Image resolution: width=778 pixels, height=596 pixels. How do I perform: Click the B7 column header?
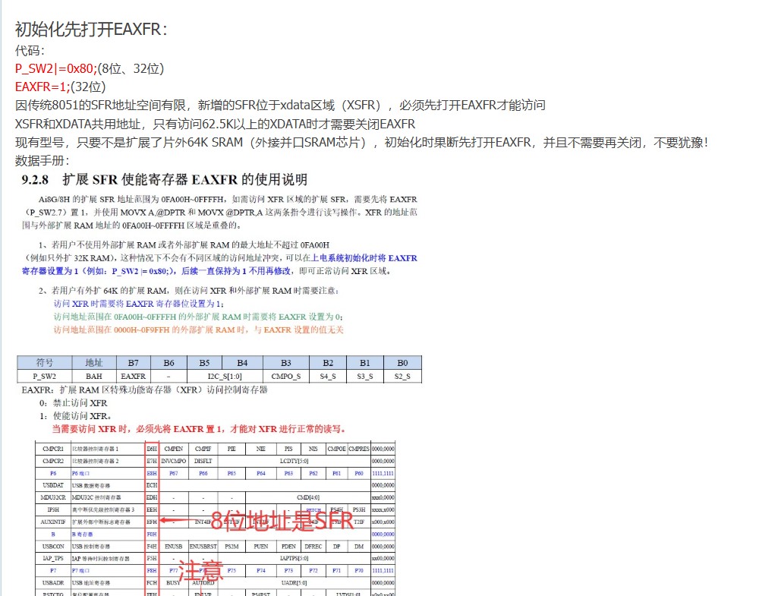(x=133, y=363)
